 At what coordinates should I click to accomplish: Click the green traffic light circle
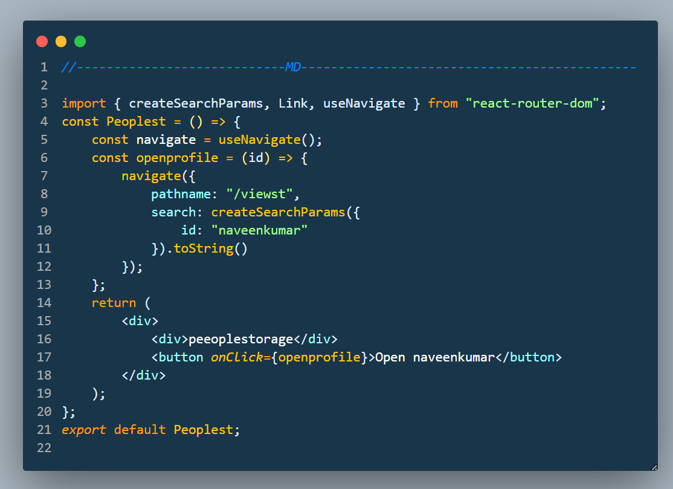click(80, 41)
